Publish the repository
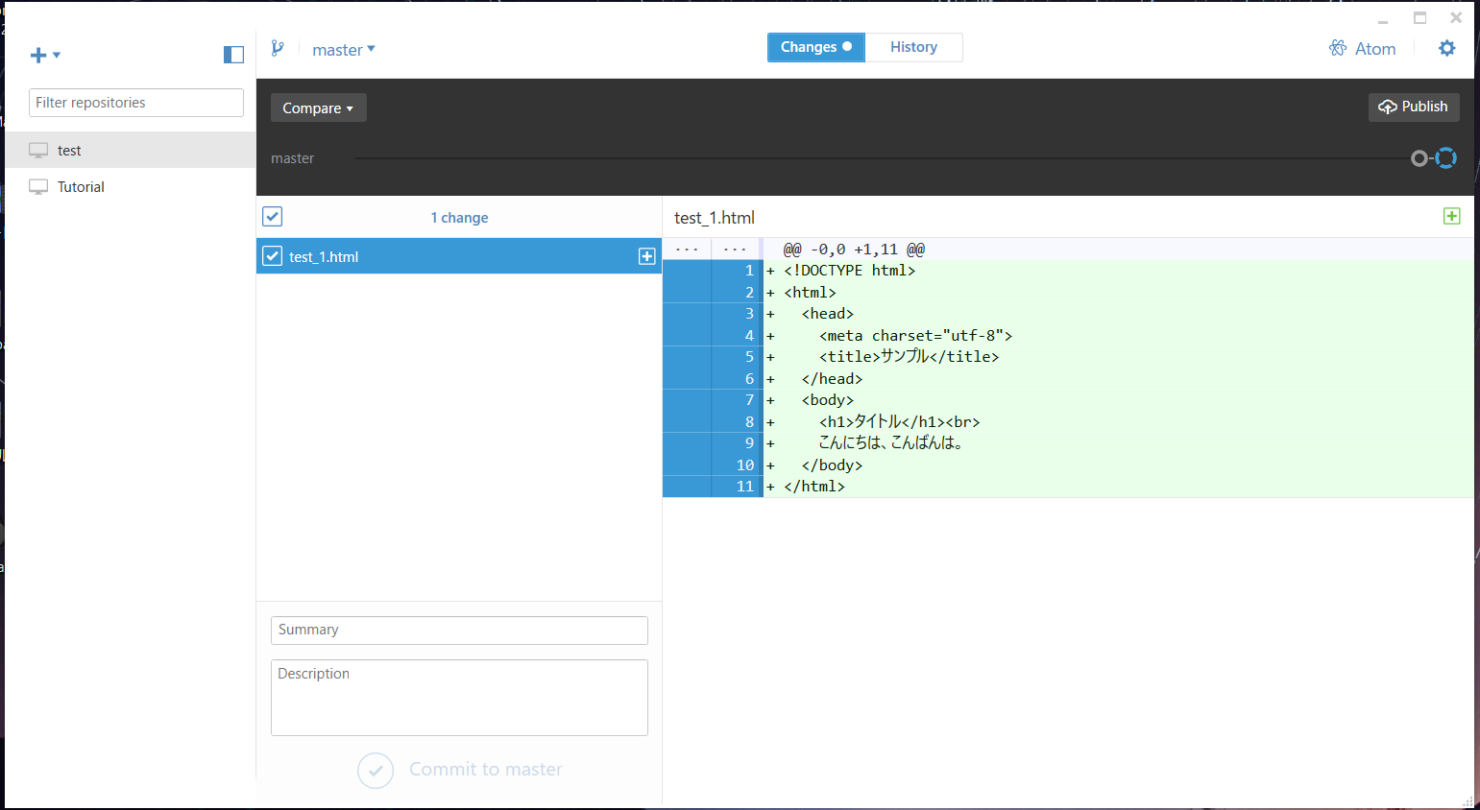 point(1414,107)
